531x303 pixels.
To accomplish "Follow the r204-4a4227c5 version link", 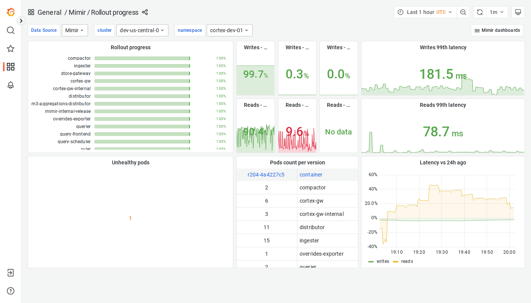I will point(266,174).
